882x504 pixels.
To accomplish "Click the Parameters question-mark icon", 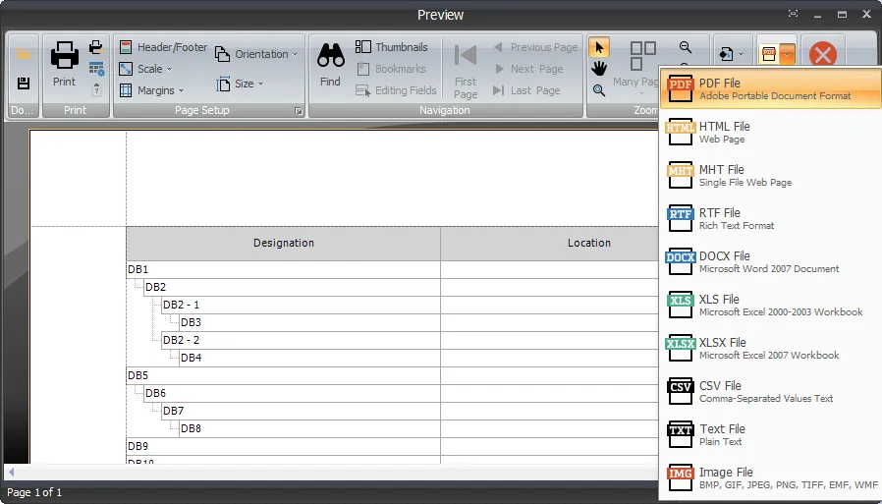I will tap(97, 89).
